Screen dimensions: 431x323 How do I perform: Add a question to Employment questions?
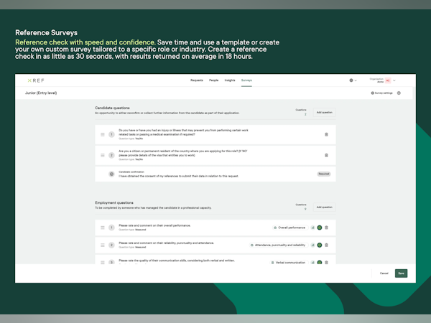pos(325,207)
